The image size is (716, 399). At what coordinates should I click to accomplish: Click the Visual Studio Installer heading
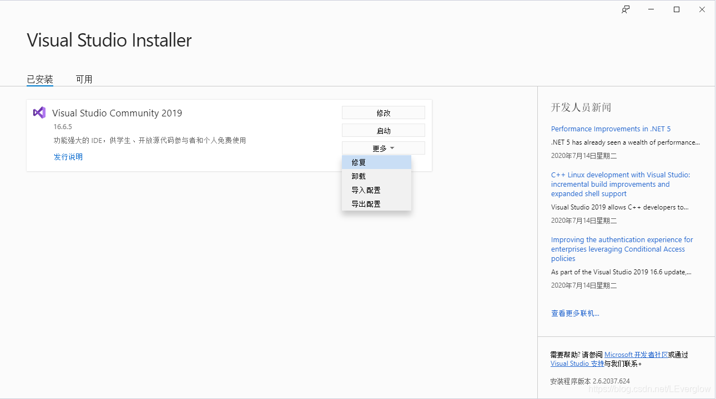pyautogui.click(x=109, y=40)
